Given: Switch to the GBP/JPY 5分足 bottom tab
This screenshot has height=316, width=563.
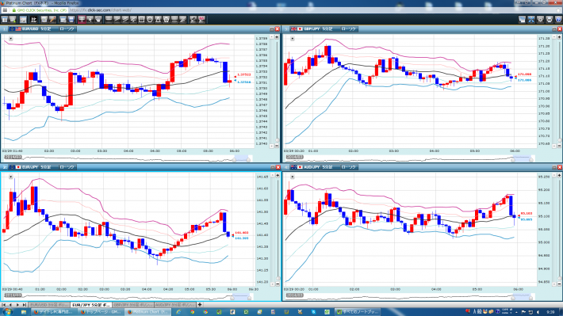Looking at the screenshot, I should 133,305.
